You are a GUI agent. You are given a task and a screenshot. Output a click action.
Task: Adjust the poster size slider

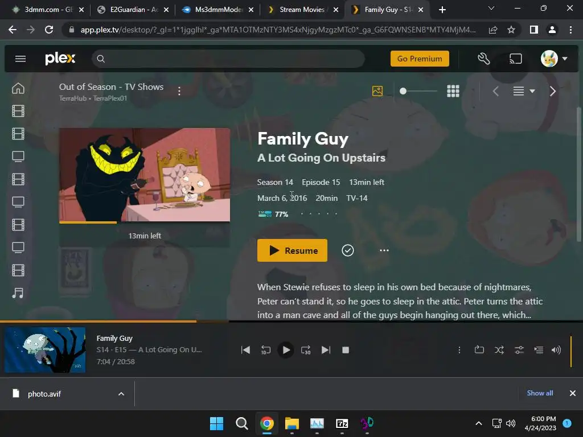tap(418, 91)
